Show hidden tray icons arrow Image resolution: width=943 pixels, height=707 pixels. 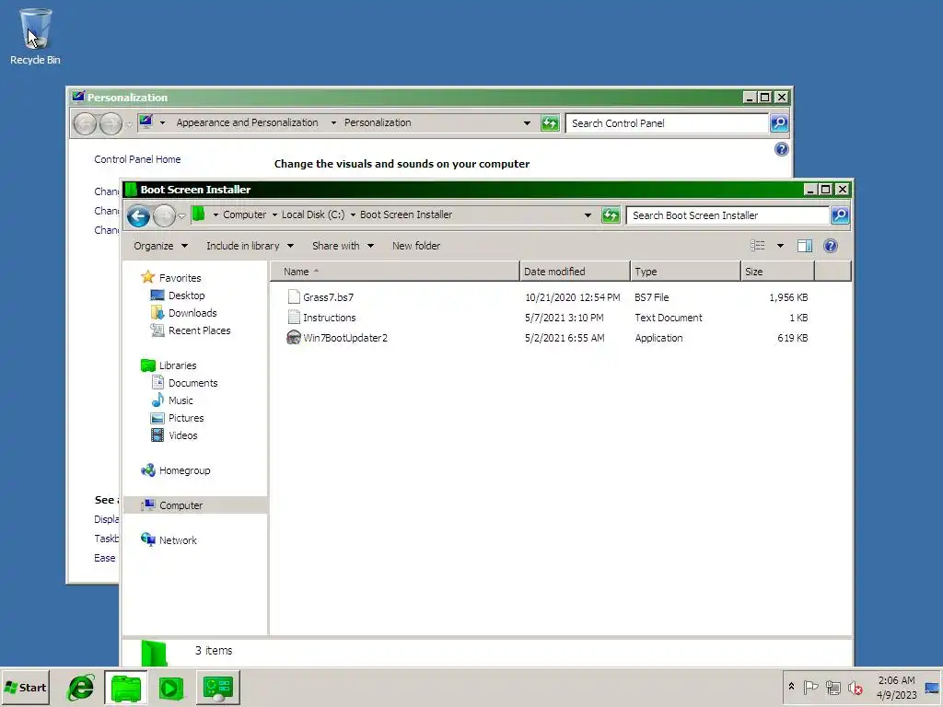click(x=791, y=687)
